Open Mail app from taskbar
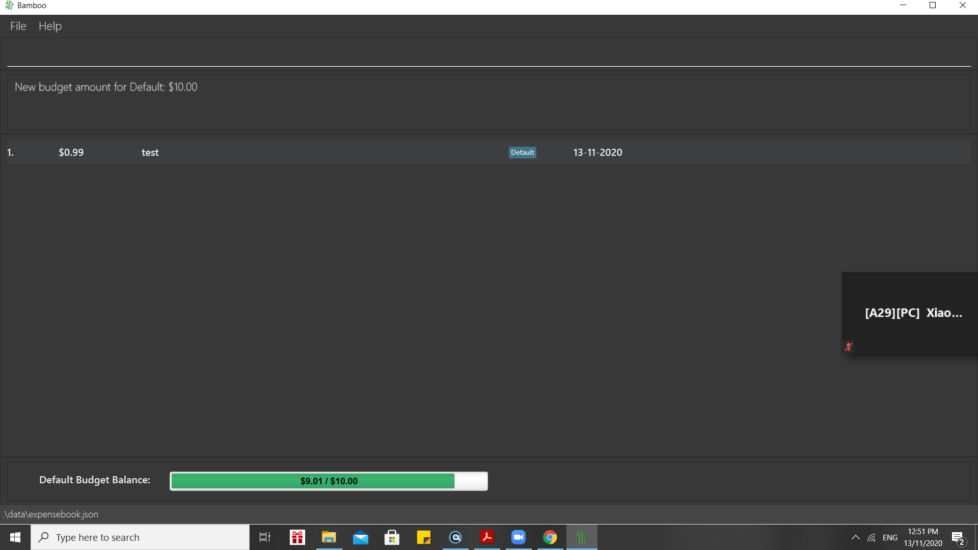The width and height of the screenshot is (978, 550). pyautogui.click(x=361, y=537)
